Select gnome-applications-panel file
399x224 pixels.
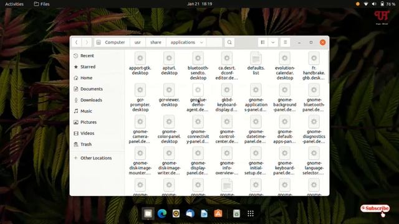pos(256,98)
